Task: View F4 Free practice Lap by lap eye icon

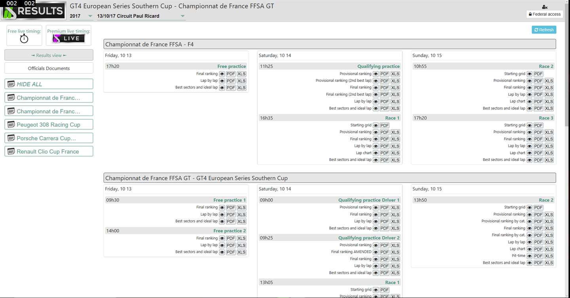Action: click(222, 81)
